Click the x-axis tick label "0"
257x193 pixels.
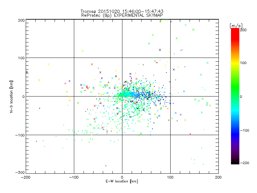[x=122, y=177]
